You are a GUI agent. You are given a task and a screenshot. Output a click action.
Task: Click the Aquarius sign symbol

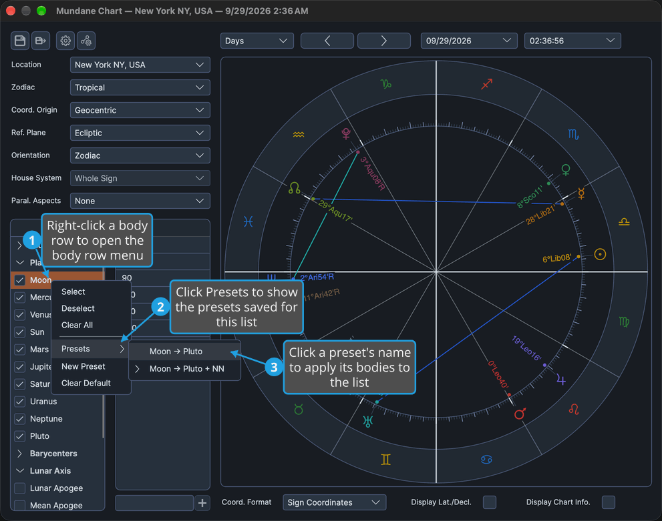(x=299, y=135)
